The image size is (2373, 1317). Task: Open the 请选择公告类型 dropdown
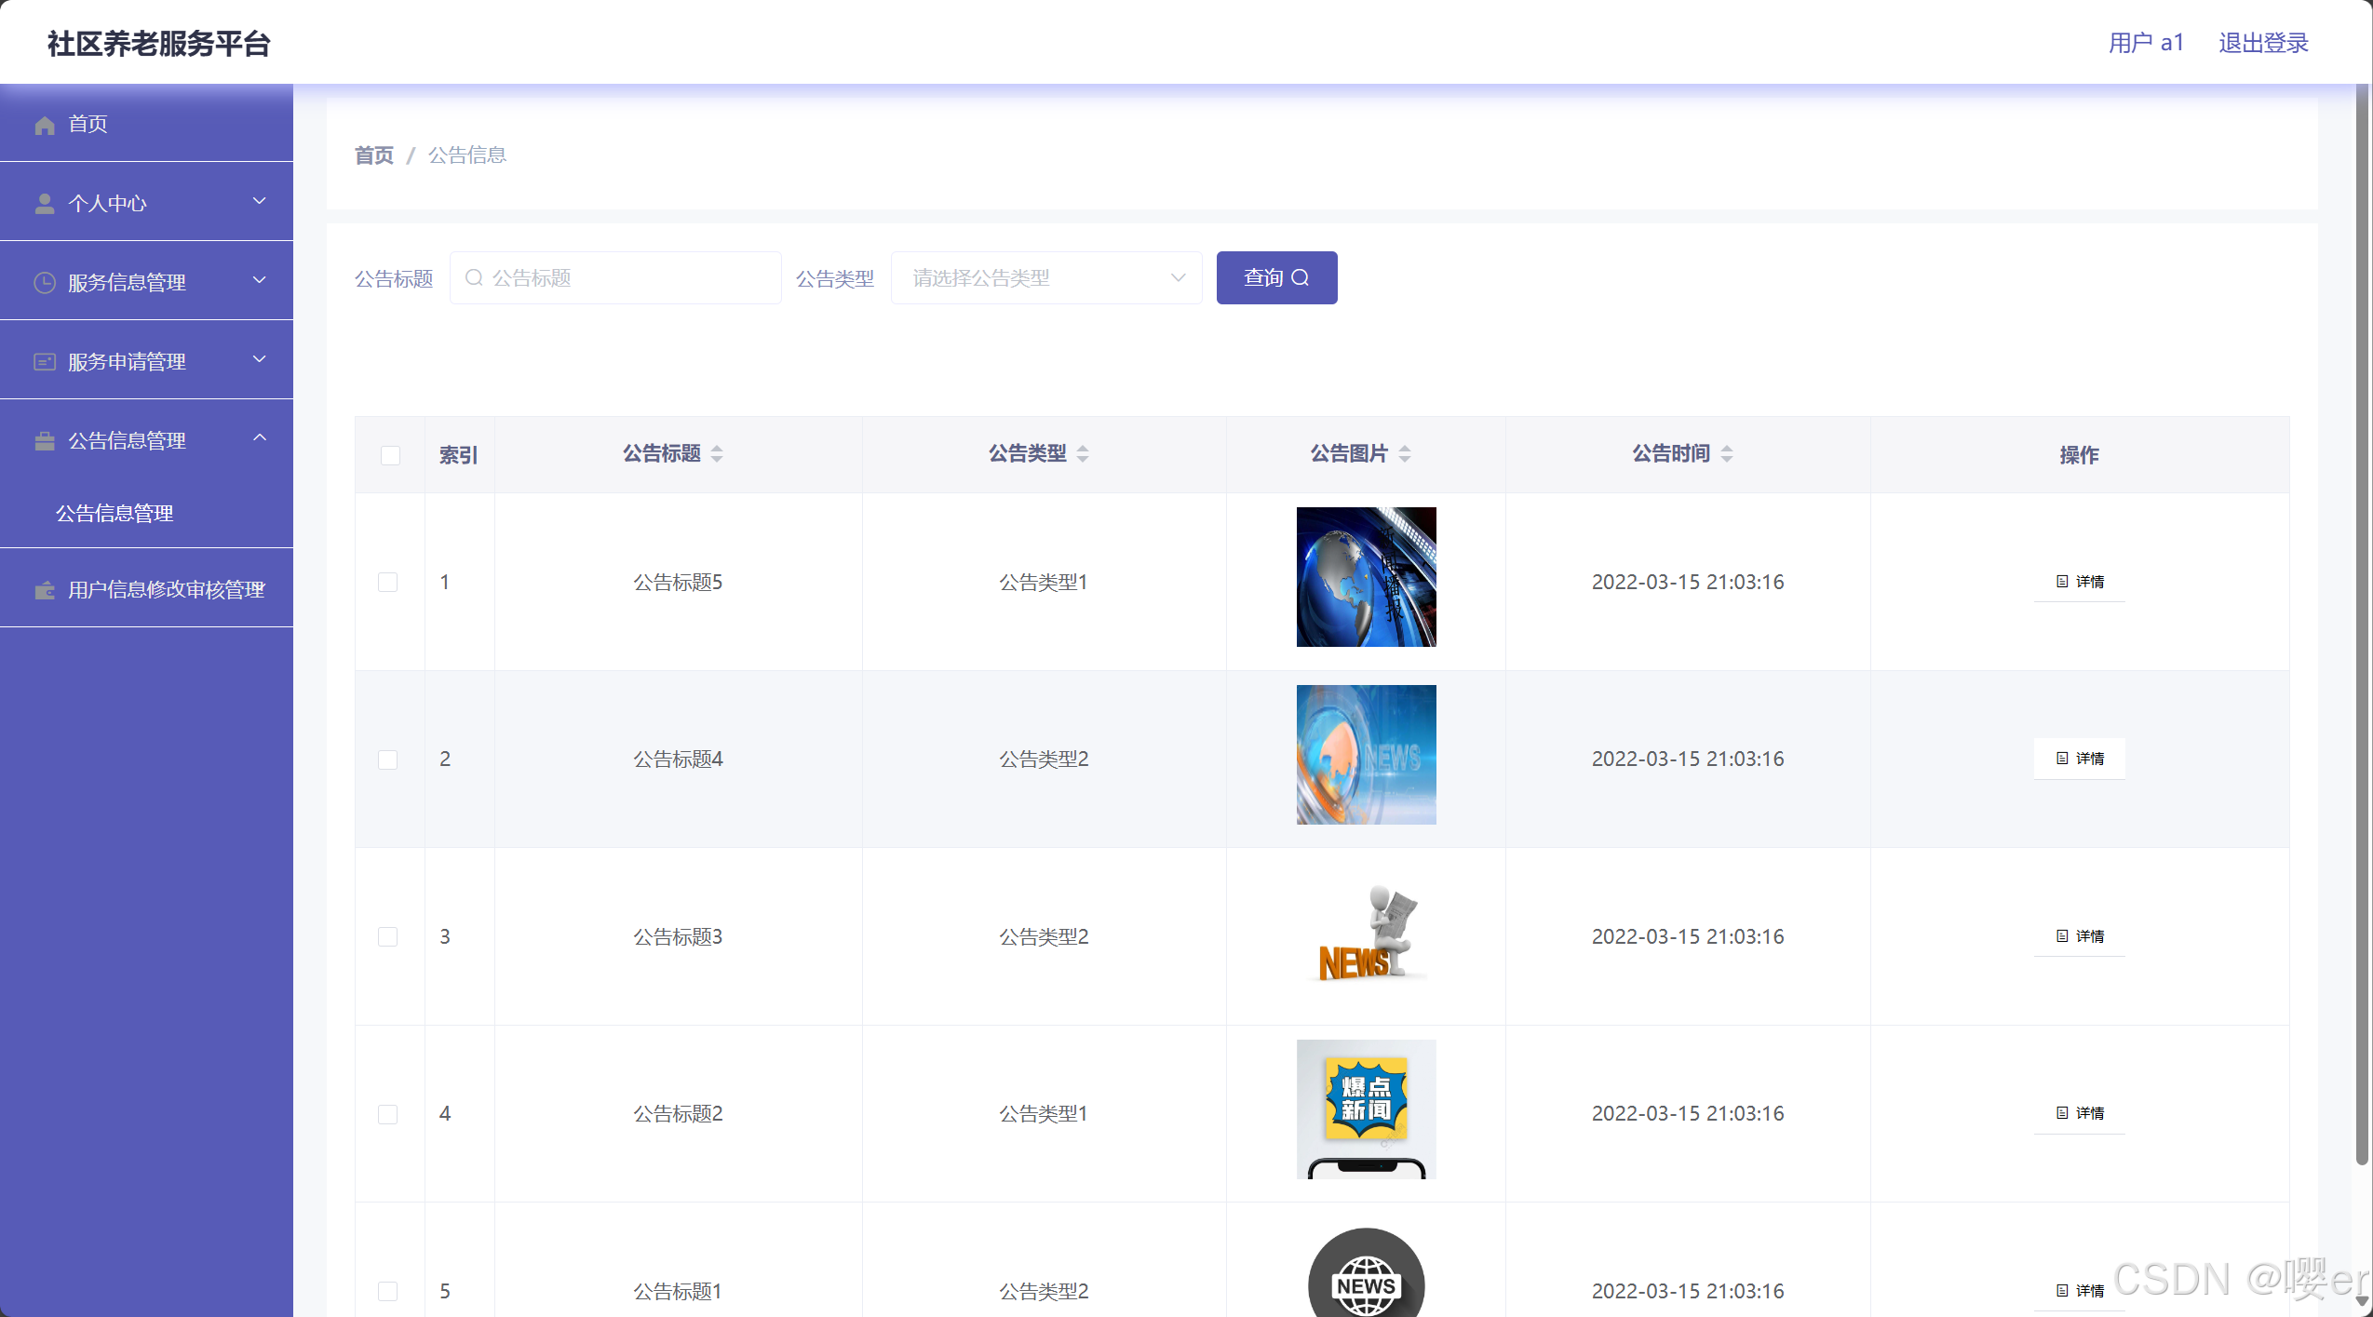(x=1045, y=278)
